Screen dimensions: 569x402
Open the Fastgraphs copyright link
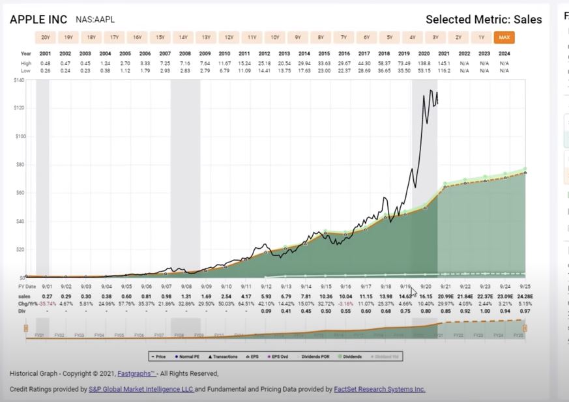pyautogui.click(x=136, y=374)
